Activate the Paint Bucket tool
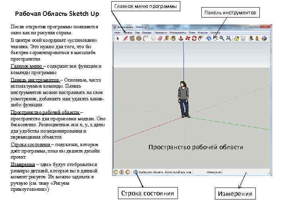This screenshot has height=215, width=286. (x=173, y=38)
